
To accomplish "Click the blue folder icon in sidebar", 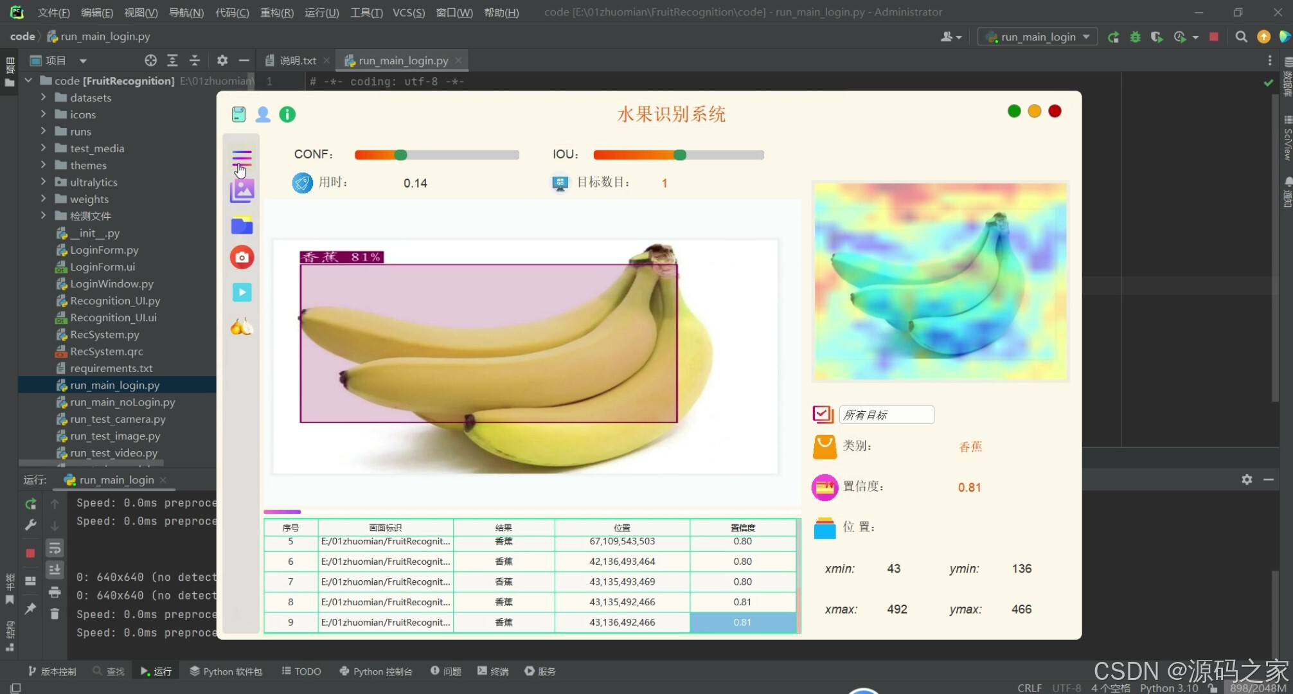I will click(242, 226).
